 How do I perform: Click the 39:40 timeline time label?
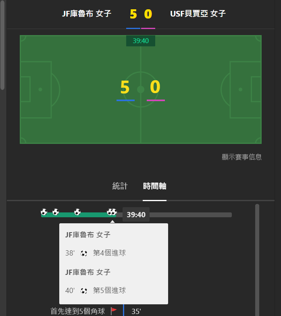coord(136,214)
